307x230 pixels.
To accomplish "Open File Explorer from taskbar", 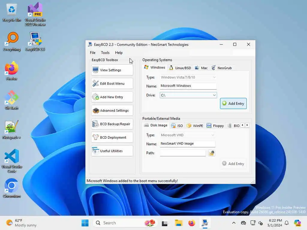I will [179, 223].
